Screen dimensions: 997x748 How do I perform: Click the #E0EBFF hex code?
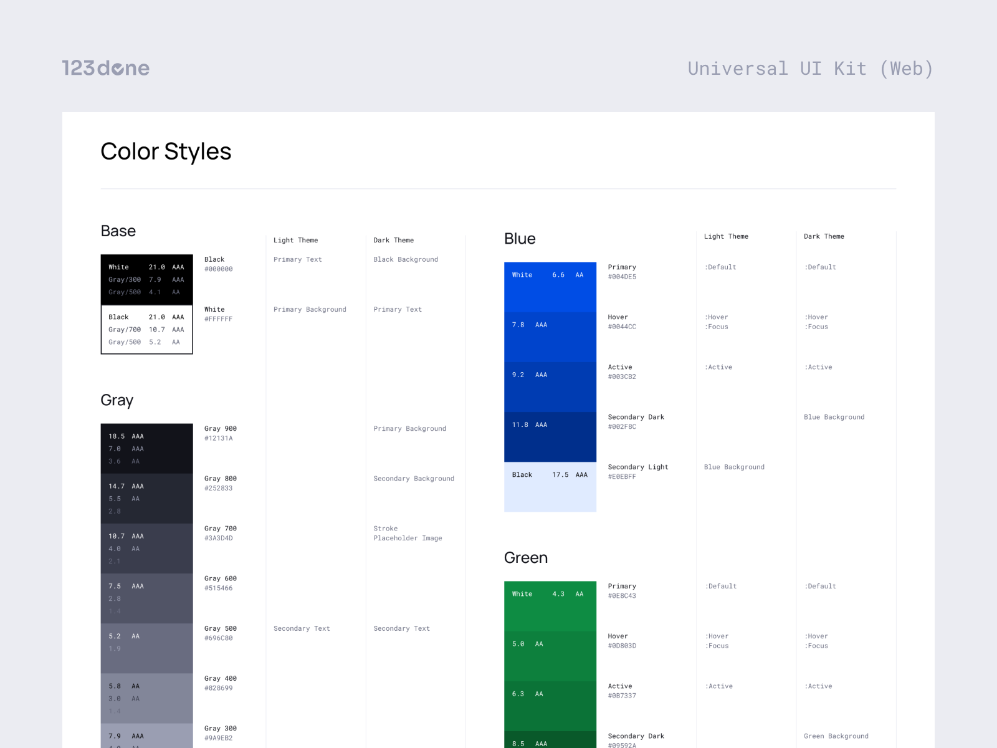[623, 477]
